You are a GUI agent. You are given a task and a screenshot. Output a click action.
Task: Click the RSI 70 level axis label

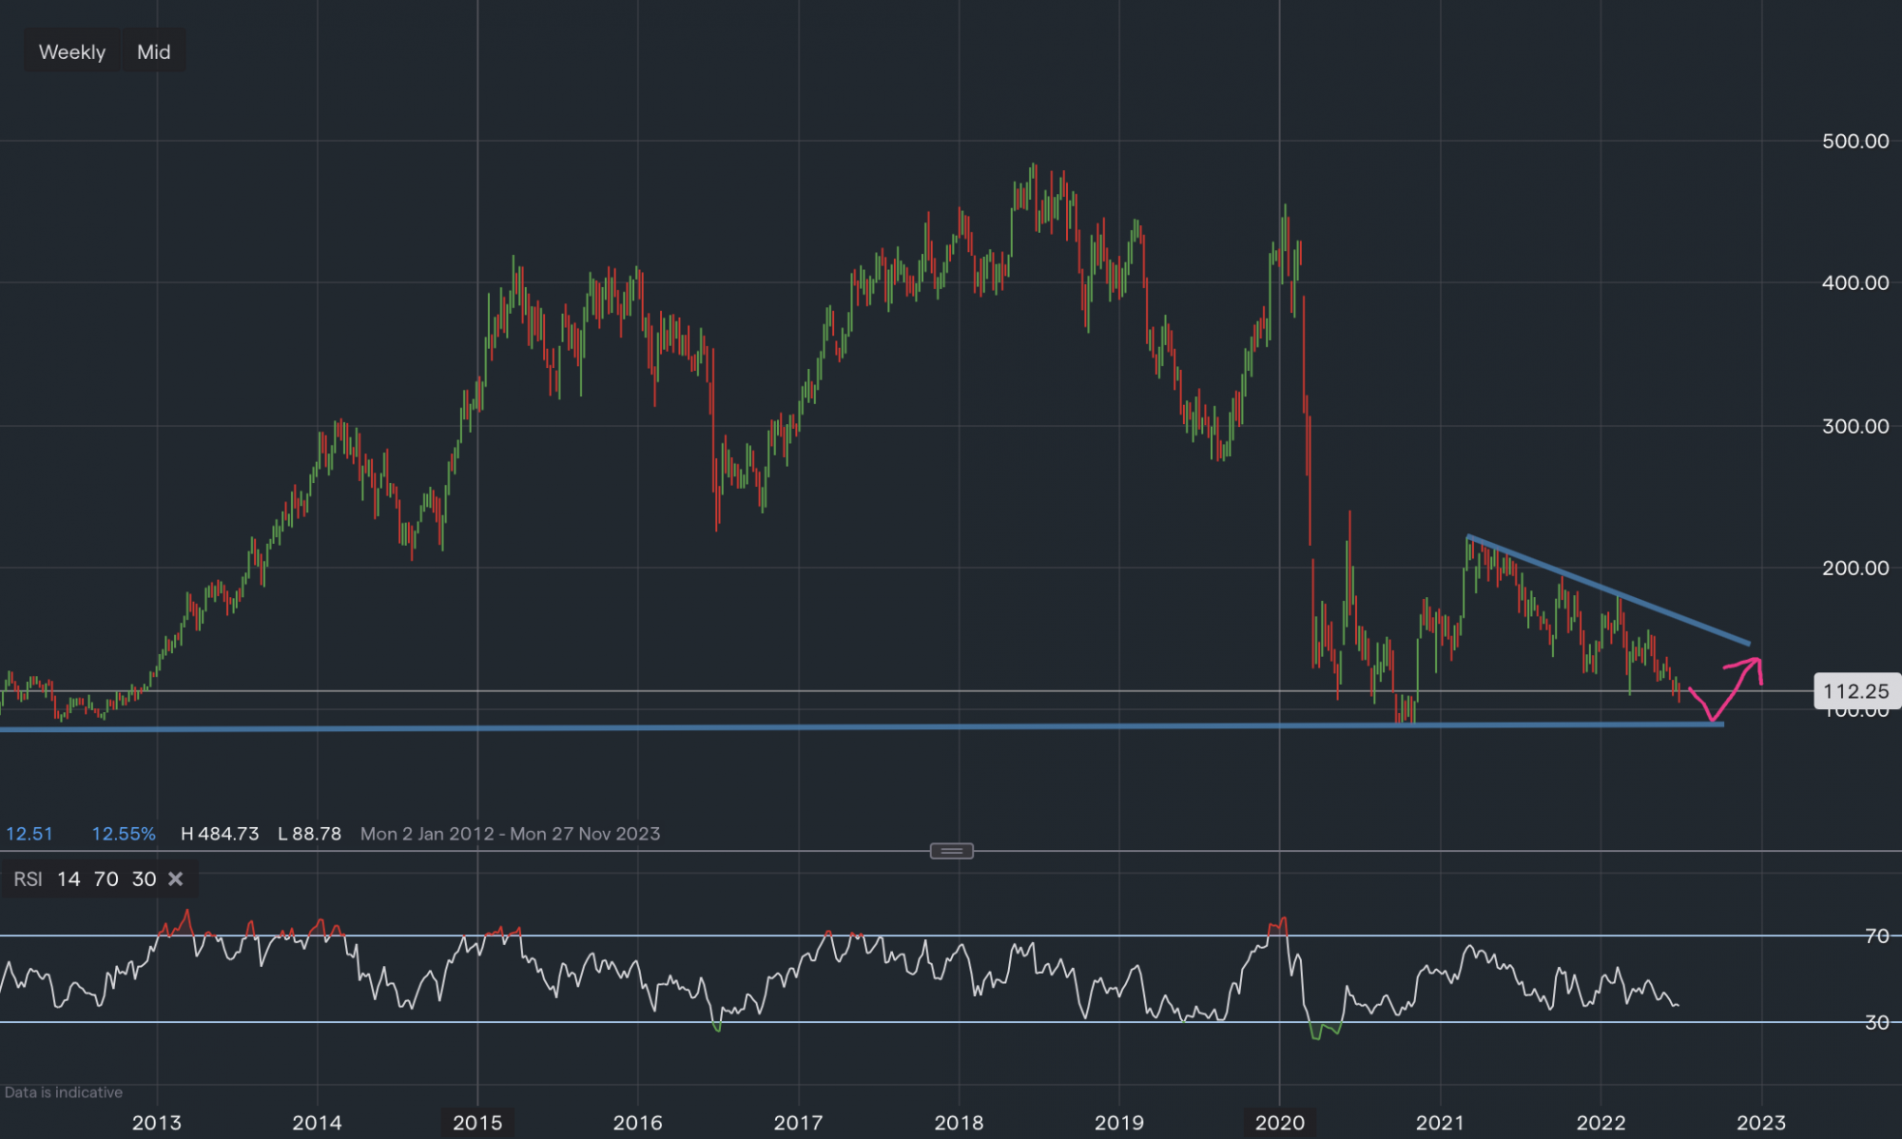pyautogui.click(x=1876, y=936)
